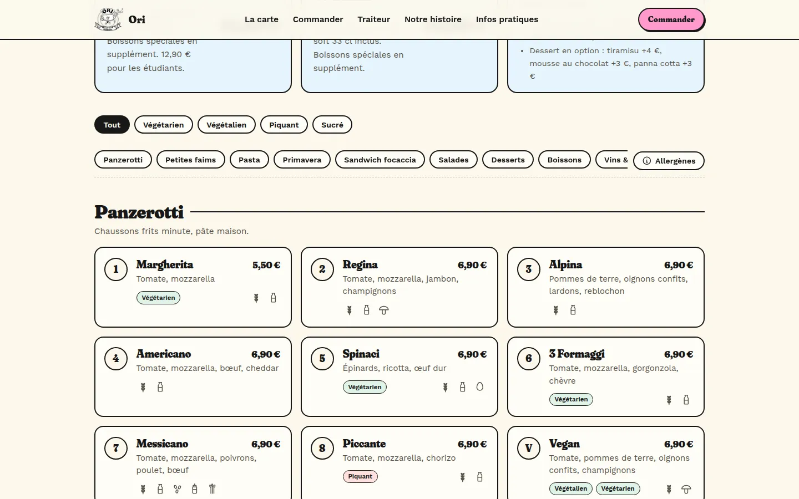This screenshot has width=799, height=499.
Task: Toggle the Végétalien filter chip above categories
Action: [226, 125]
